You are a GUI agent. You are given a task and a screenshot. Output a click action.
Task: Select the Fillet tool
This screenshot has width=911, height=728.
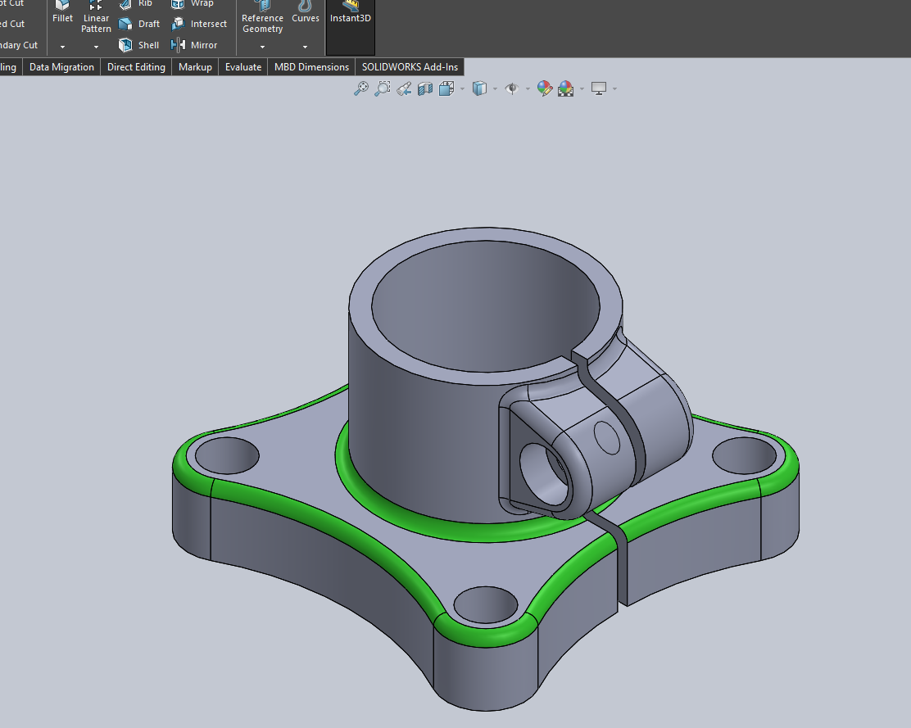coord(62,10)
